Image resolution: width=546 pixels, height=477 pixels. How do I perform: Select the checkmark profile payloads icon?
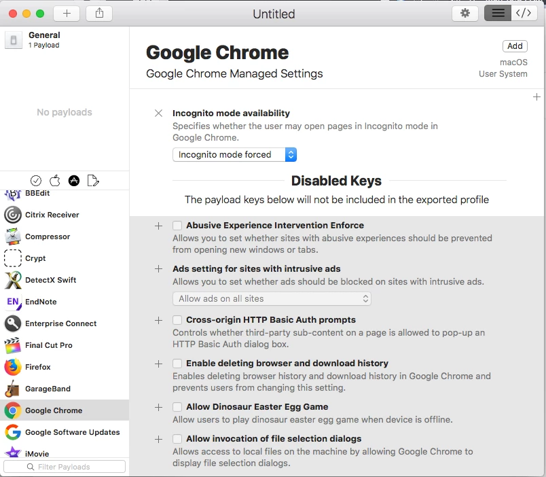[36, 181]
